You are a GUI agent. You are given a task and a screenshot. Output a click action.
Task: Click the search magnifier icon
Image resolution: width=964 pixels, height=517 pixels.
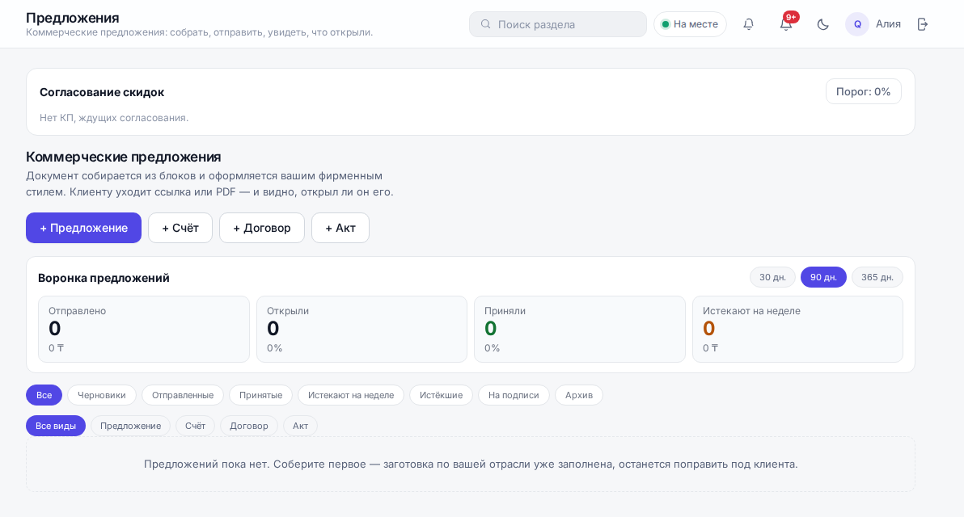(x=486, y=24)
